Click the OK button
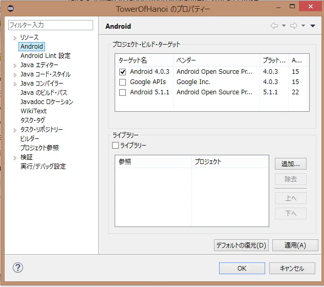Screen dimensions: 324x287 [242, 269]
